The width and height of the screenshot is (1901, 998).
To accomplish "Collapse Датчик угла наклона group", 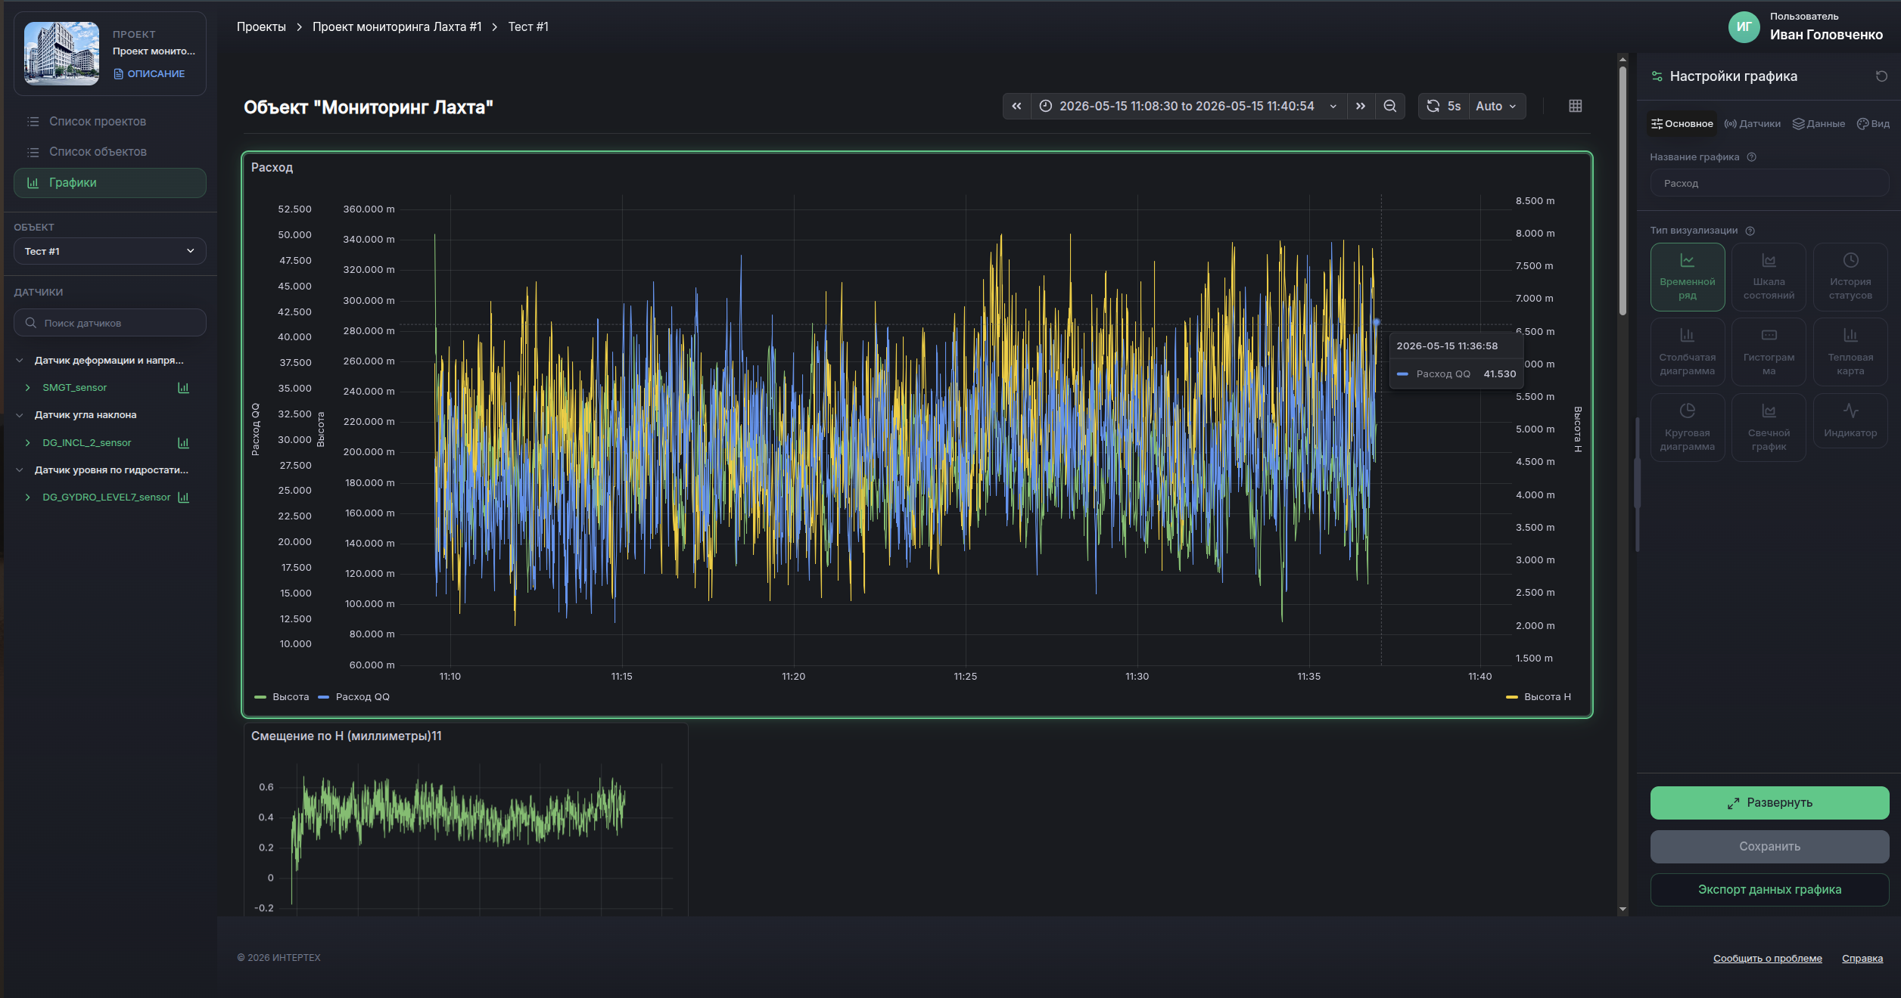I will [20, 415].
